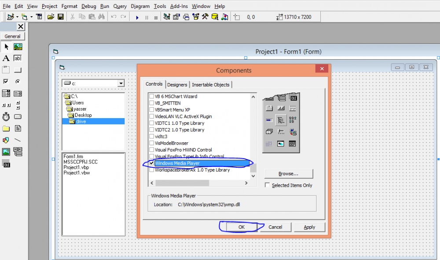
Task: Open the Object Browser toolbar icon
Action: pos(196,17)
